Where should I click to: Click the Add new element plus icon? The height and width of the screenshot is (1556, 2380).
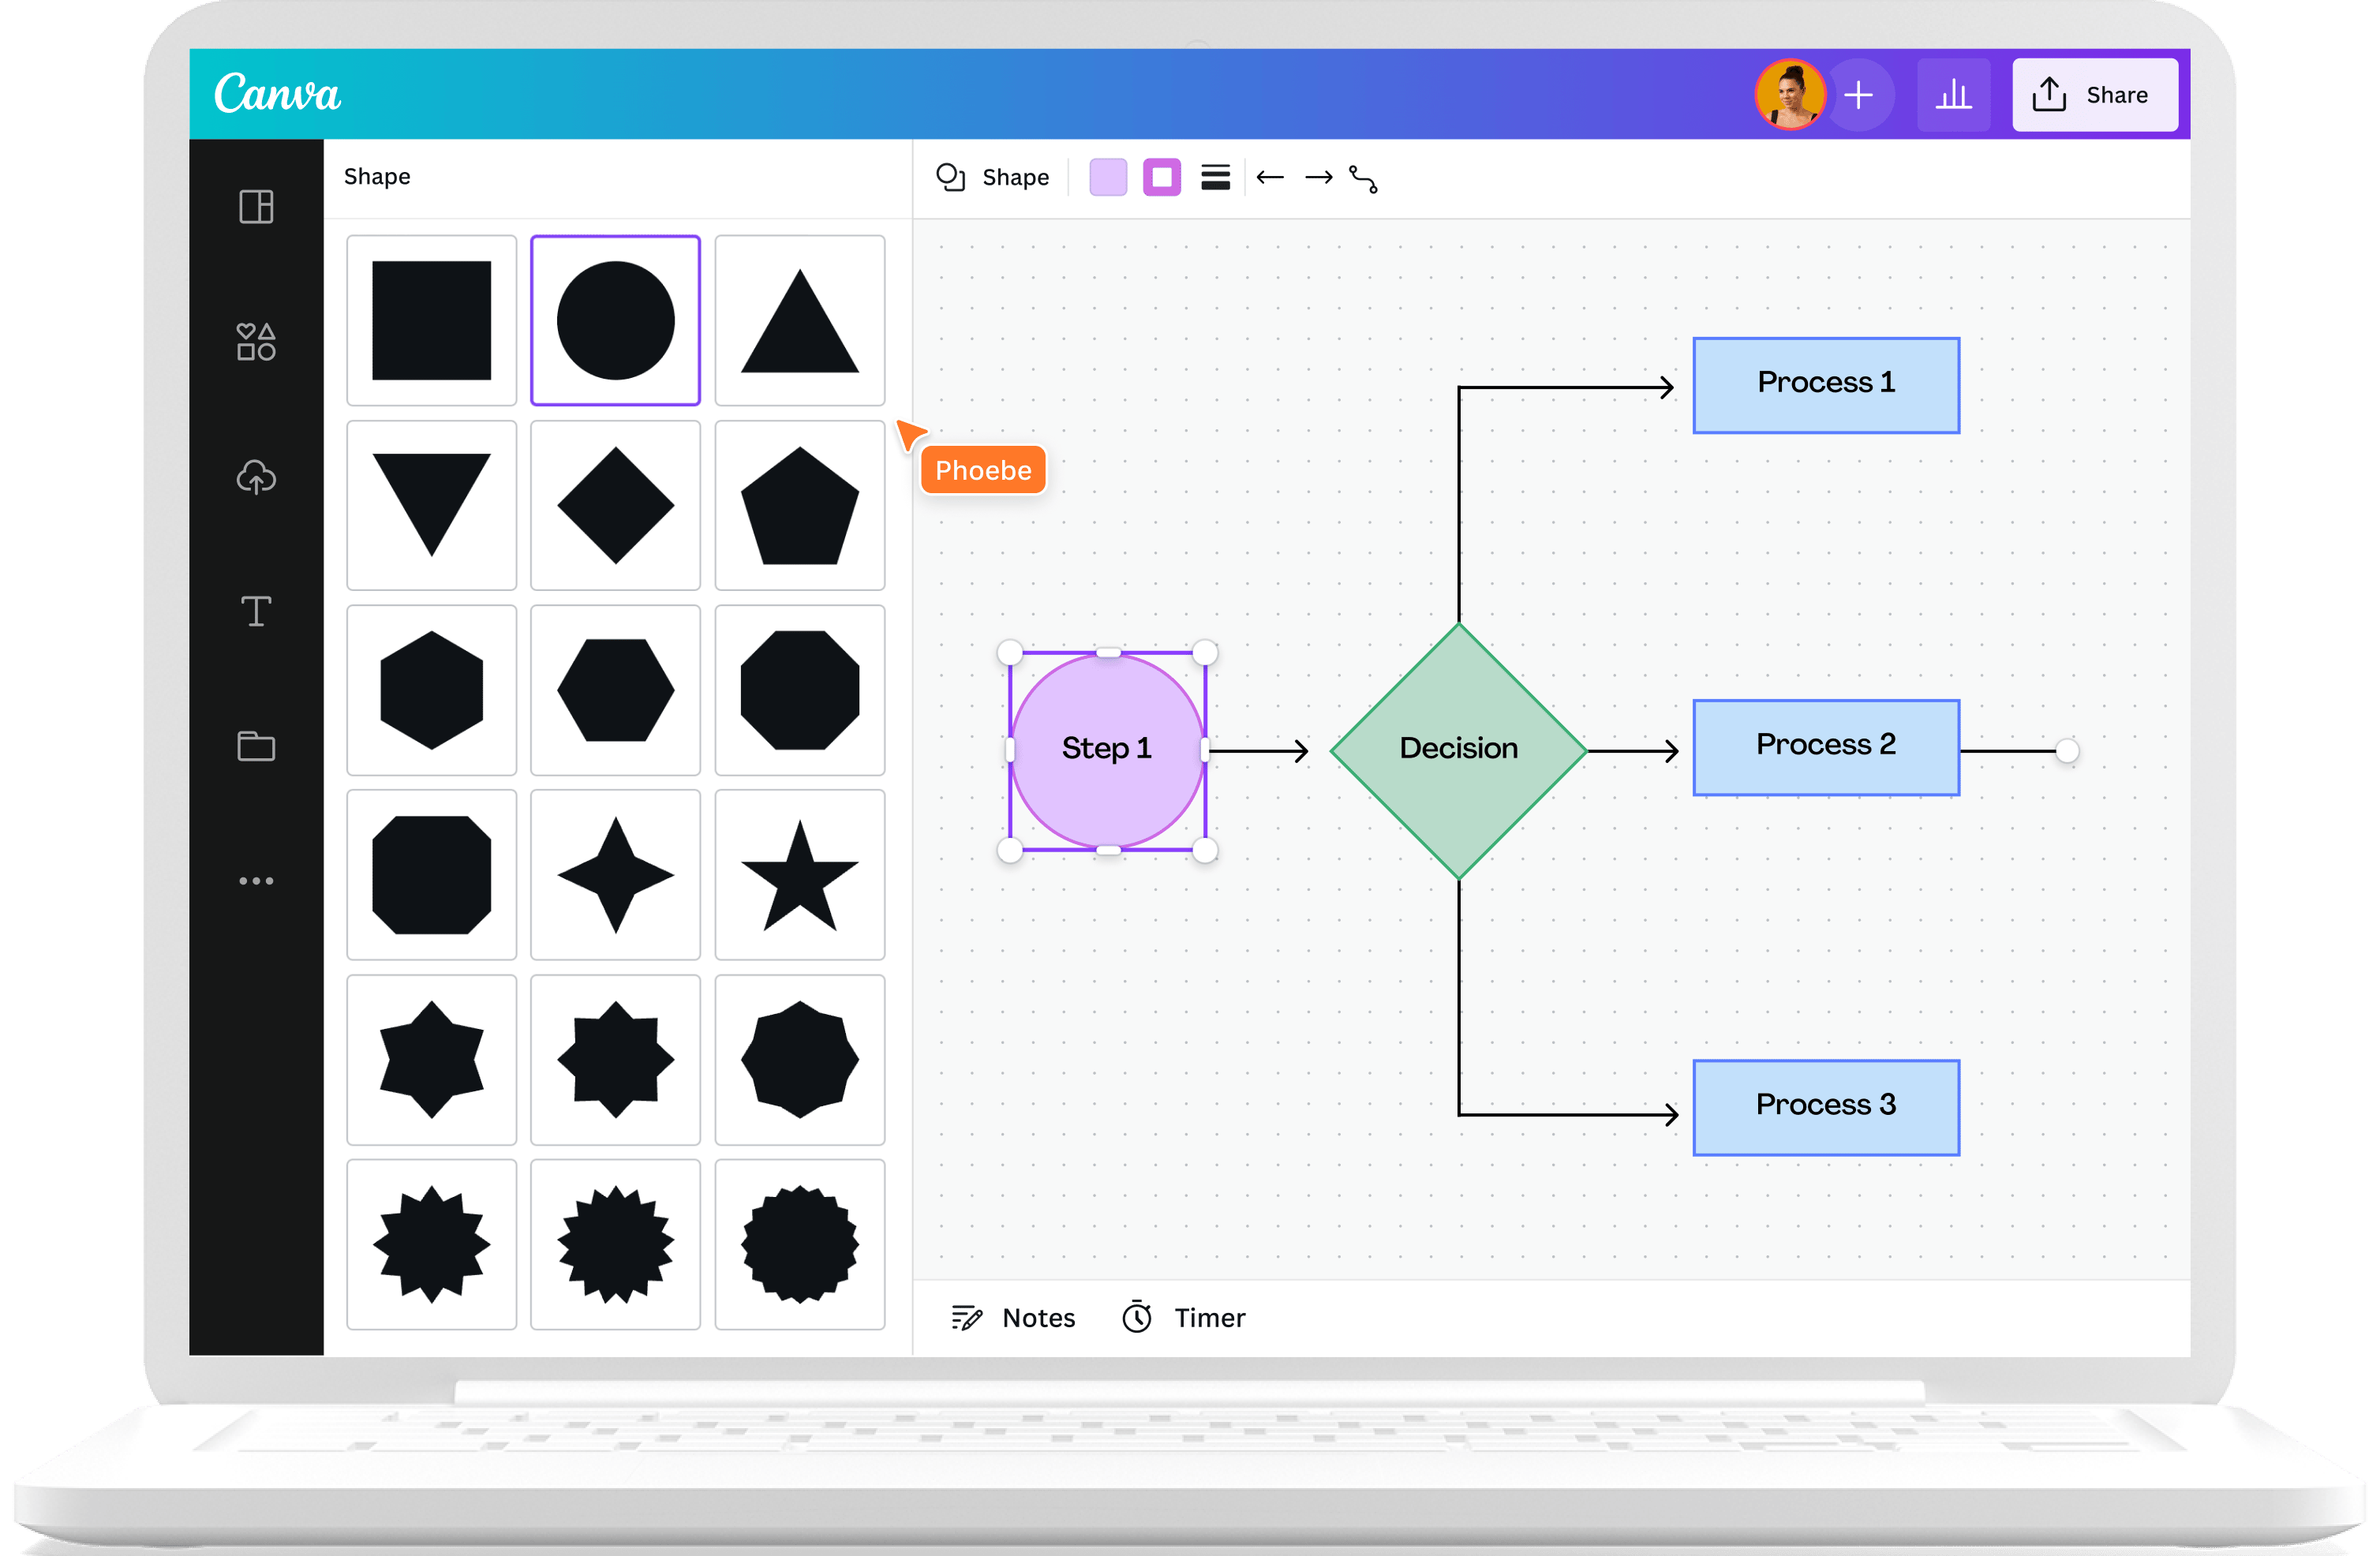click(x=1858, y=95)
